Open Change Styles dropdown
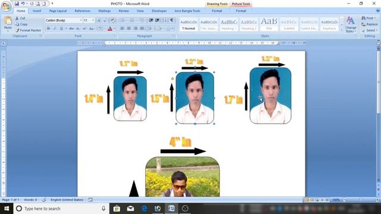381x214 pixels. point(351,24)
